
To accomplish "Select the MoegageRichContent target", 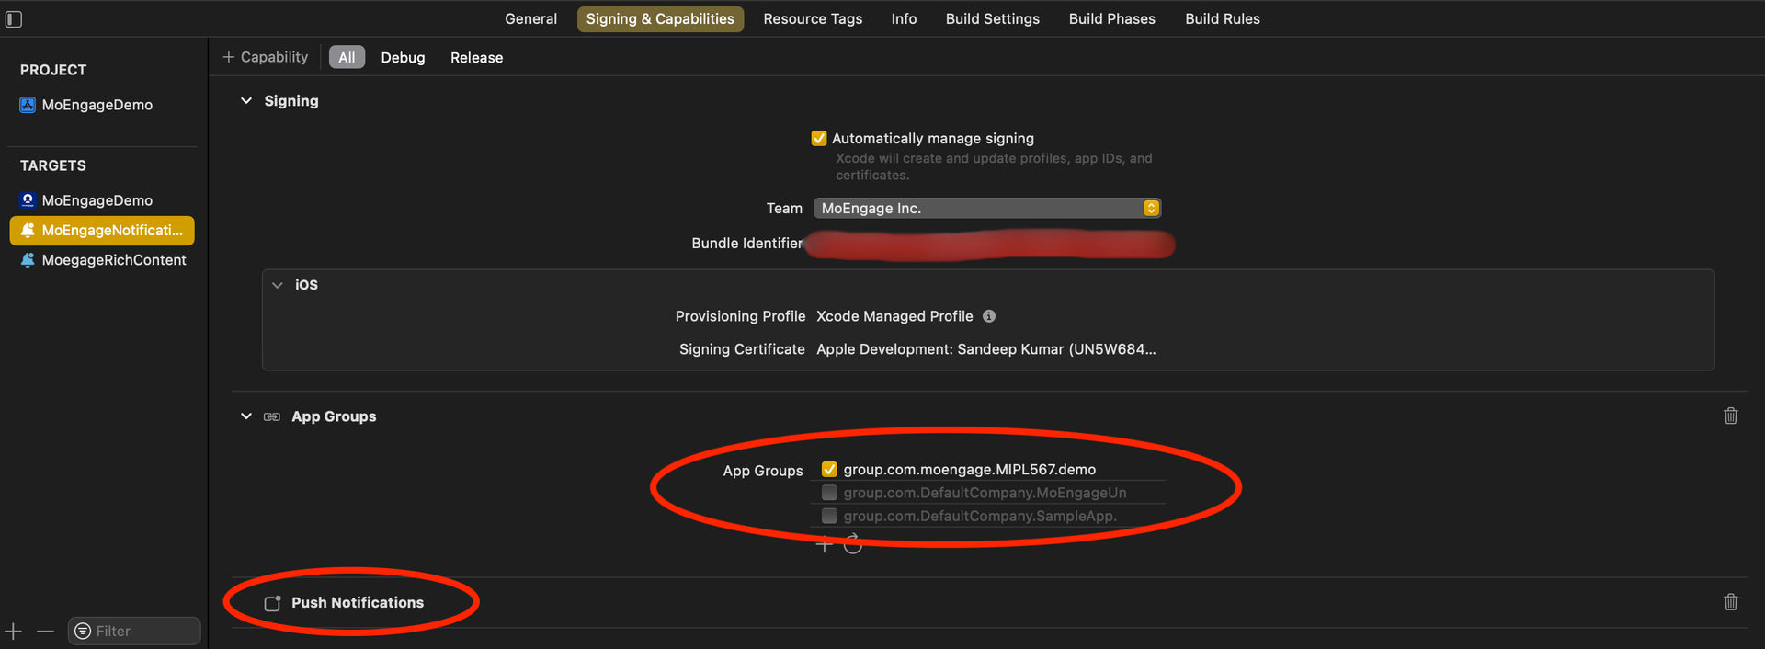I will coord(113,260).
